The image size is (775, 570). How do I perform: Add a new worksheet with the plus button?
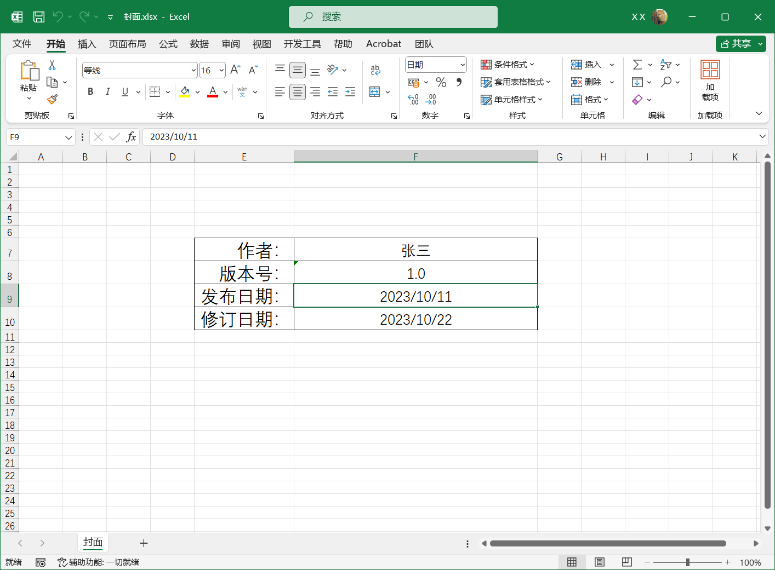point(144,543)
